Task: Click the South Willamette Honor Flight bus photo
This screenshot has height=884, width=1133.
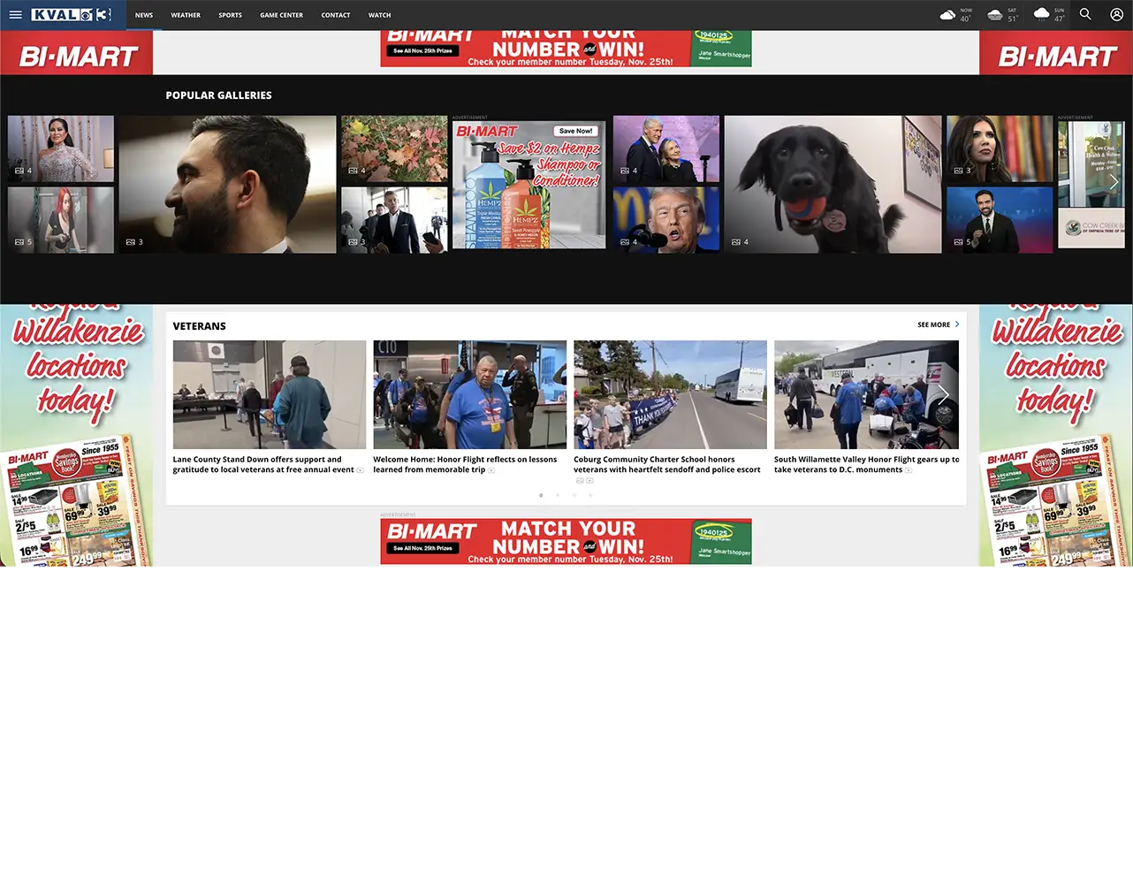Action: coord(866,394)
